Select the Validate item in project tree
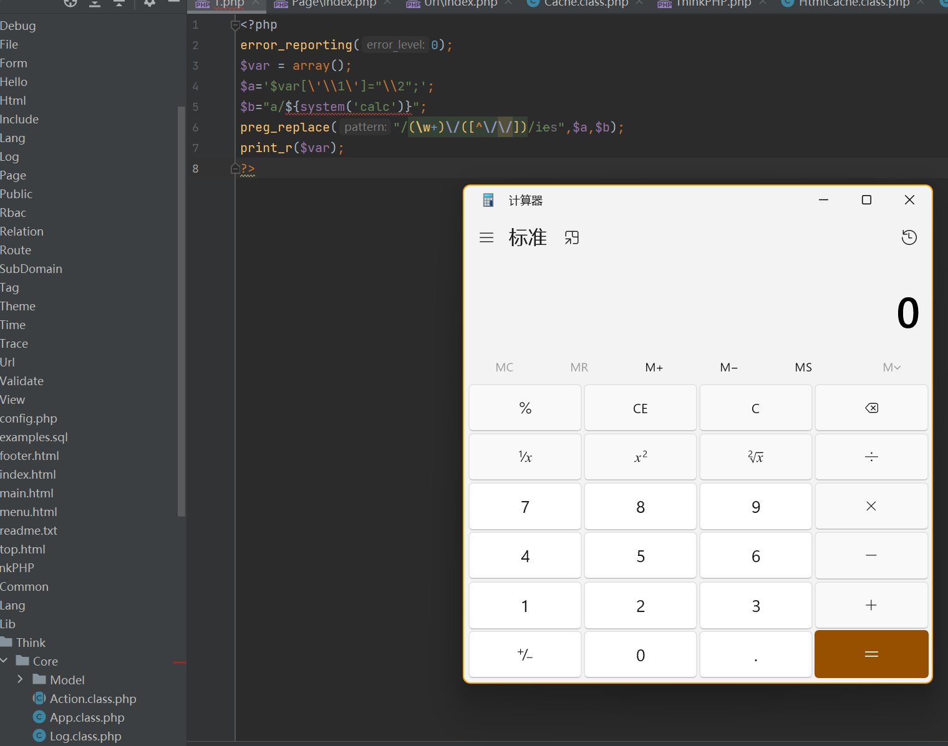 point(22,381)
